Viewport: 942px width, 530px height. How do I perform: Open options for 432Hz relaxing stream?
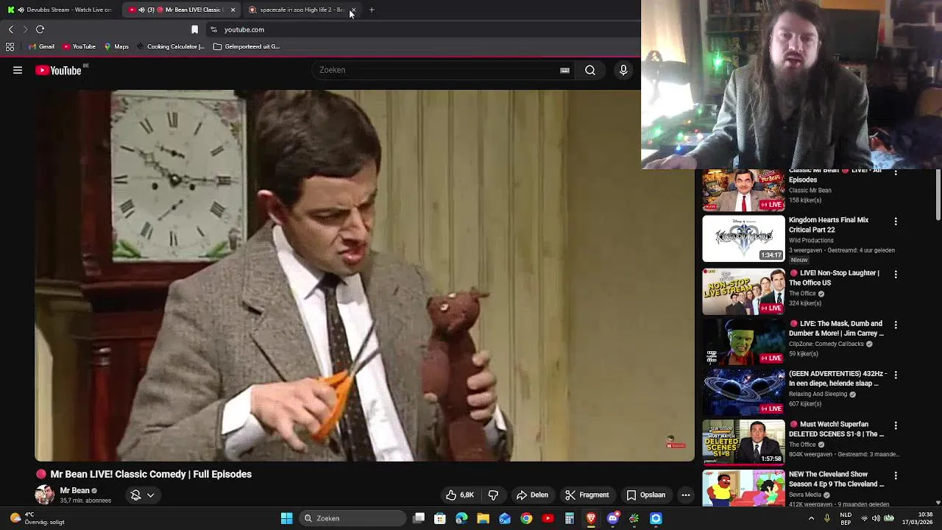click(x=896, y=375)
